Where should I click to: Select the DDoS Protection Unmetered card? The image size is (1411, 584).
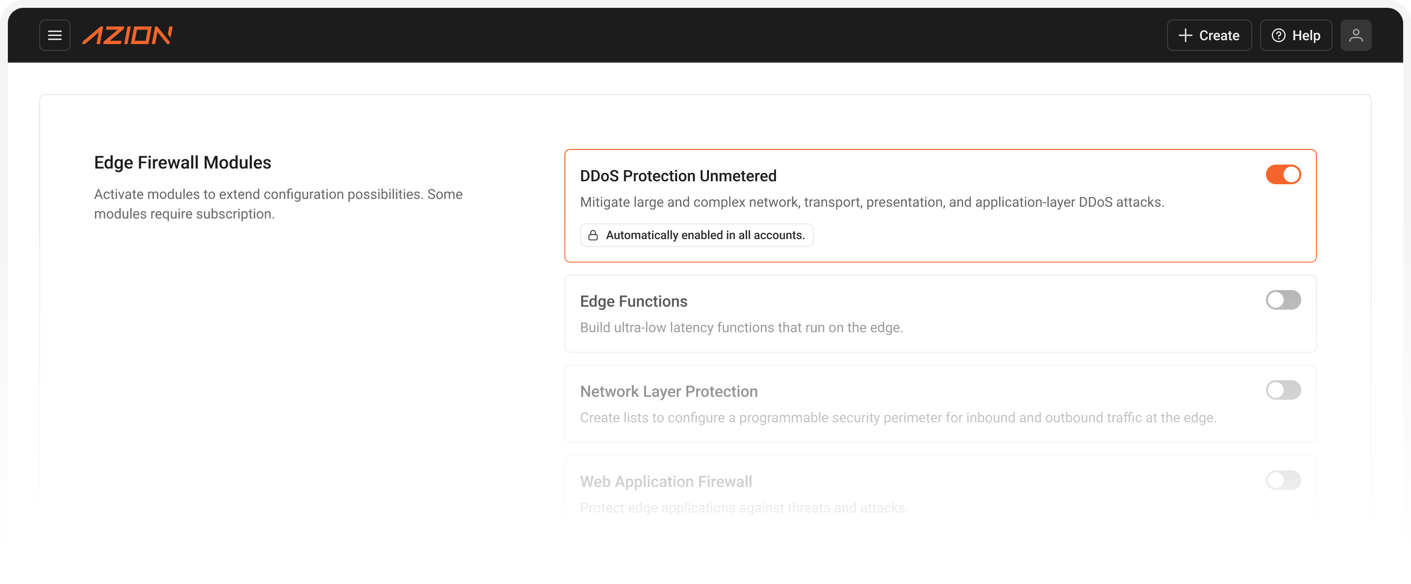tap(940, 206)
